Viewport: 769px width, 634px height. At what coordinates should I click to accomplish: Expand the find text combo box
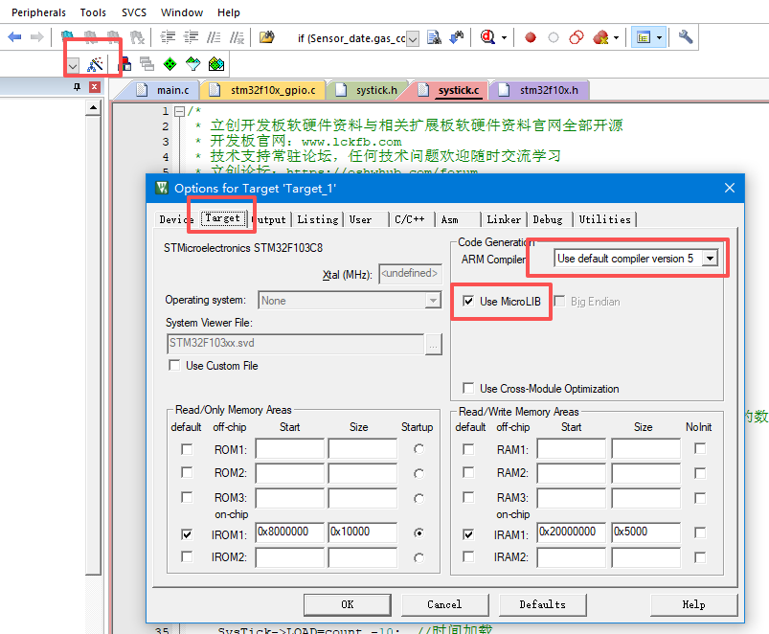413,38
